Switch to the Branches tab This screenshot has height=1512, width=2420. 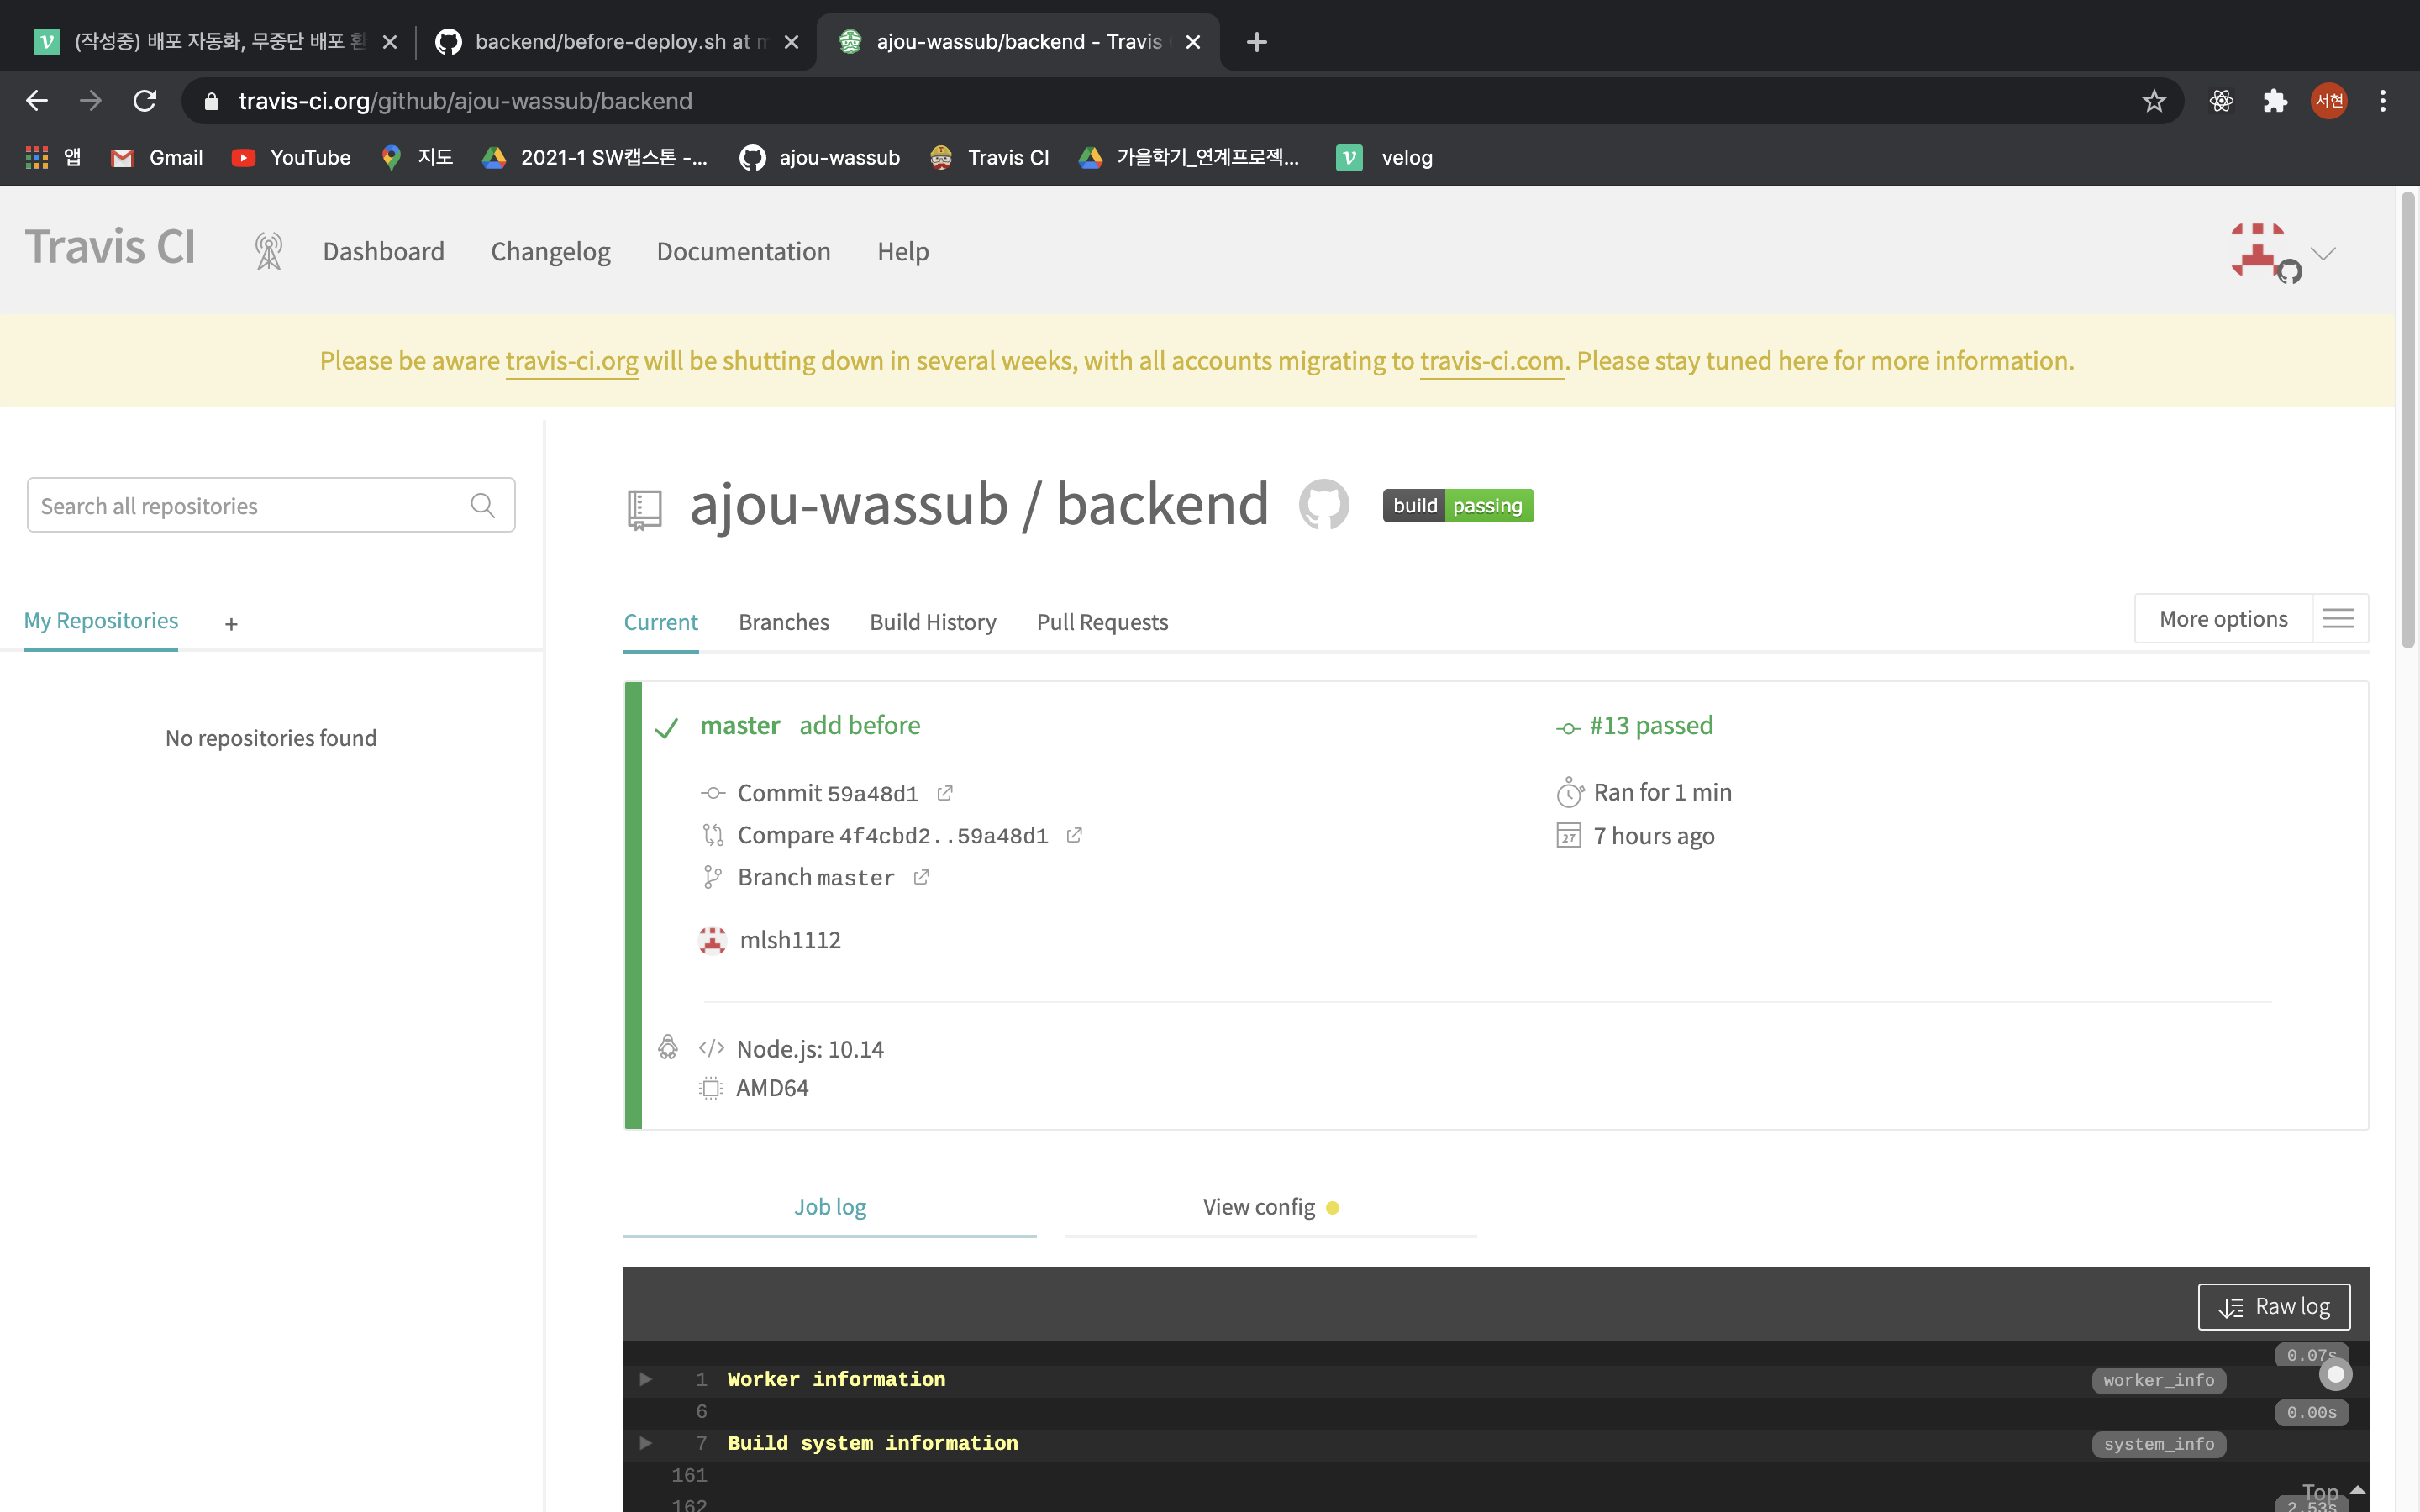pos(784,622)
